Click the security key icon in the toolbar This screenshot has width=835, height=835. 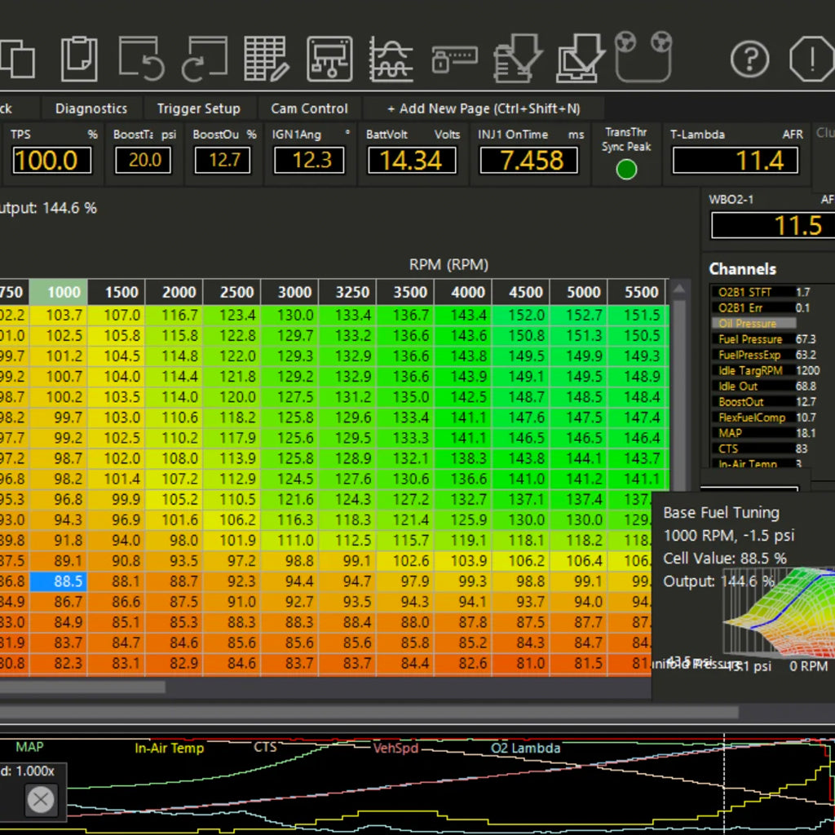click(453, 59)
